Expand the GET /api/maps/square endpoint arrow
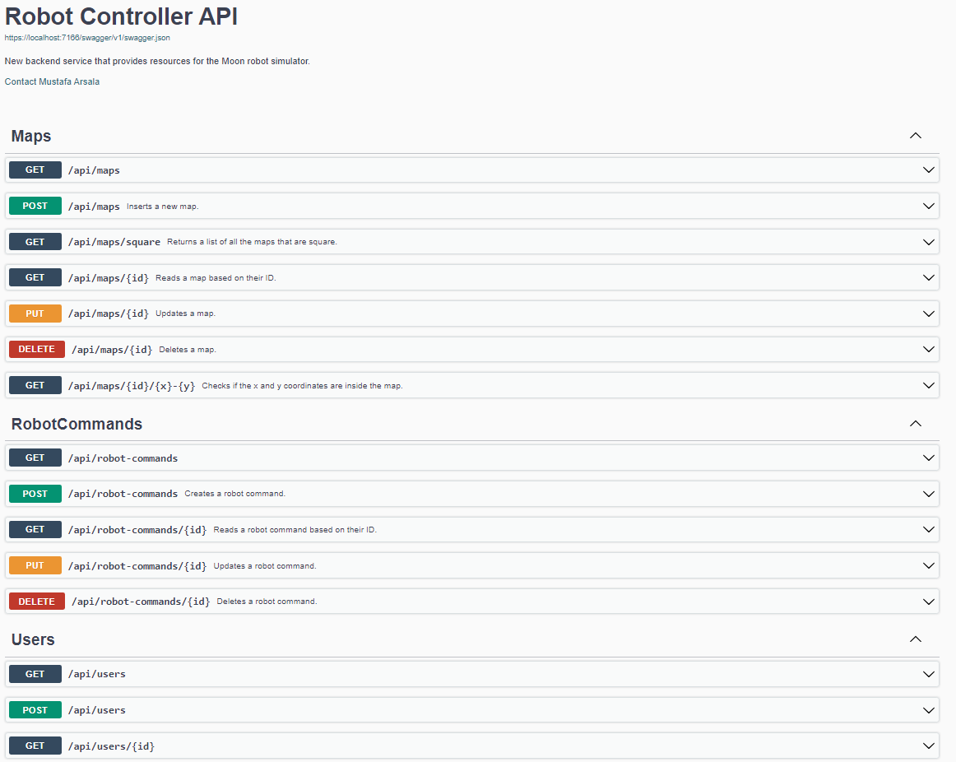The height and width of the screenshot is (762, 956). click(x=929, y=242)
